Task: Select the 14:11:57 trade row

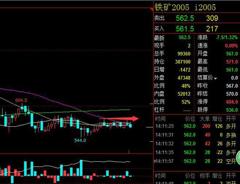Action: (195, 161)
